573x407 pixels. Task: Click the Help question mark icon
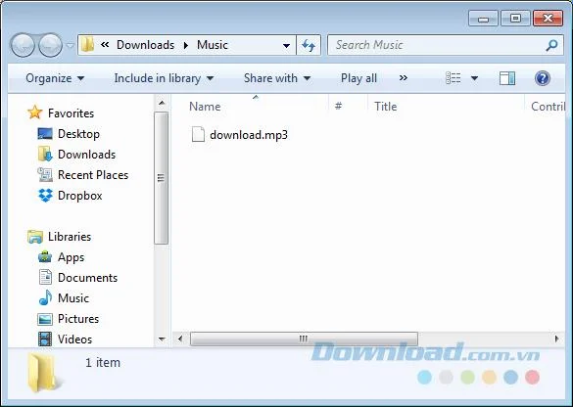pos(543,78)
